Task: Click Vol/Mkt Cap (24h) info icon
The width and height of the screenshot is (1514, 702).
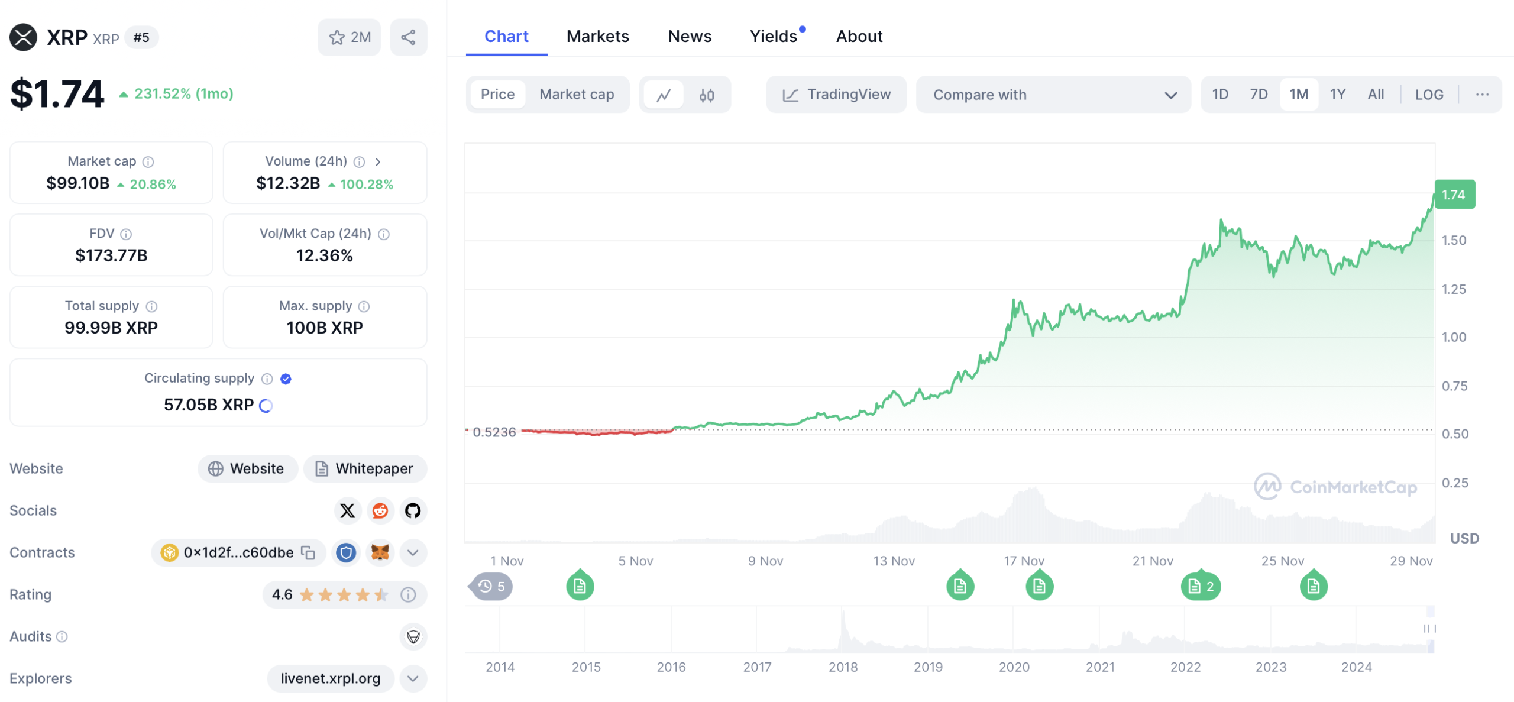Action: 384,234
